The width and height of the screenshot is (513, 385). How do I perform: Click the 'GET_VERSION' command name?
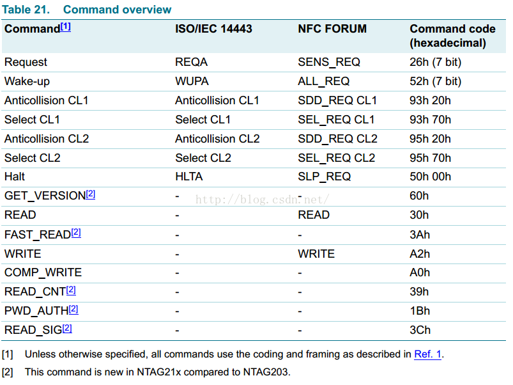click(45, 196)
